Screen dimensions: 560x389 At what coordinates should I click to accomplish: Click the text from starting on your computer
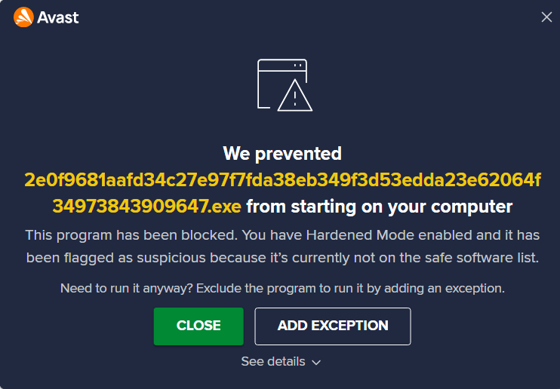[380, 207]
